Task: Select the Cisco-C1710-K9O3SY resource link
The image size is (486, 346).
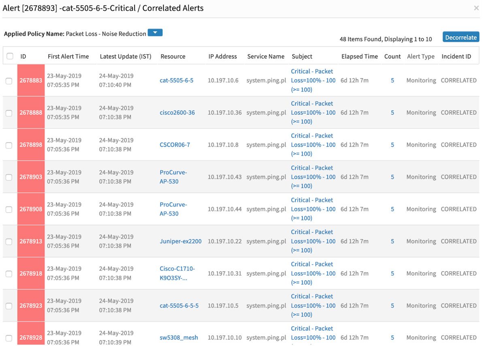Action: pos(178,273)
